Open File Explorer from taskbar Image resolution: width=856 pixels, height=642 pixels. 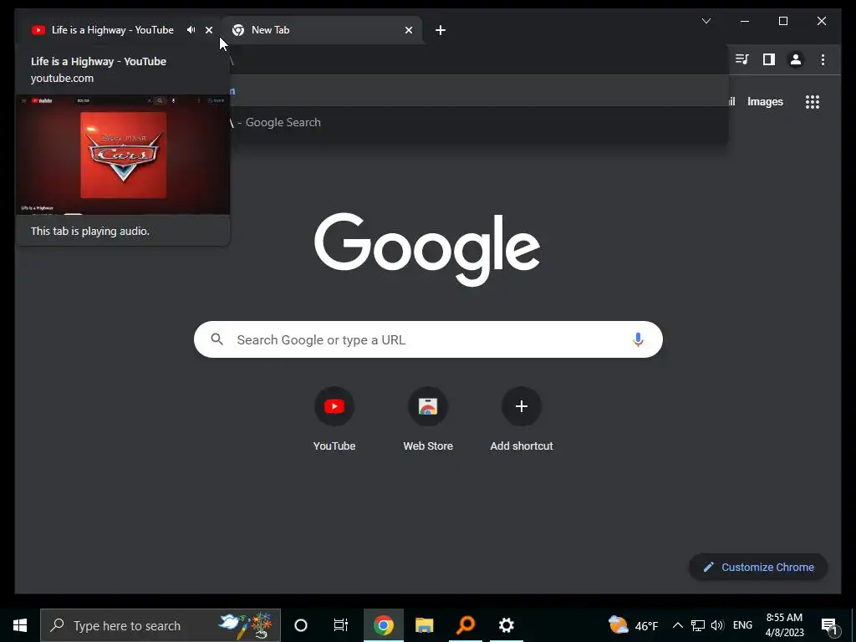click(x=424, y=625)
